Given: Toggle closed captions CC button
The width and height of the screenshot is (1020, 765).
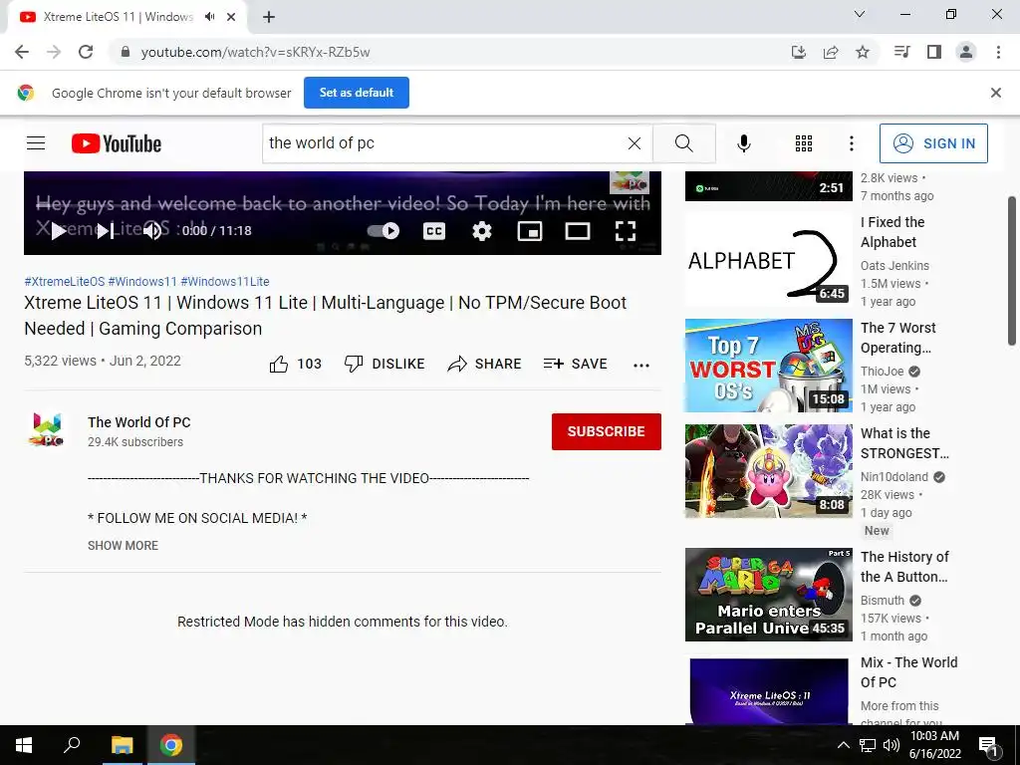Looking at the screenshot, I should (434, 231).
